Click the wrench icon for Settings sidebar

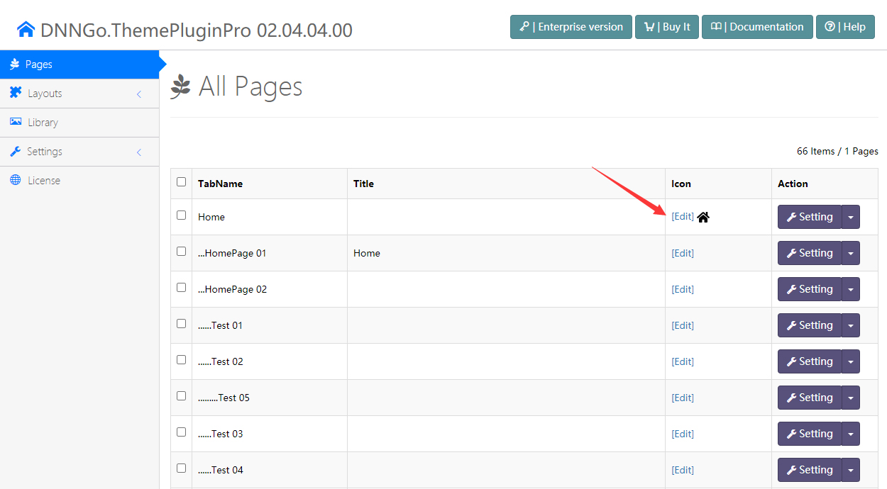[15, 151]
